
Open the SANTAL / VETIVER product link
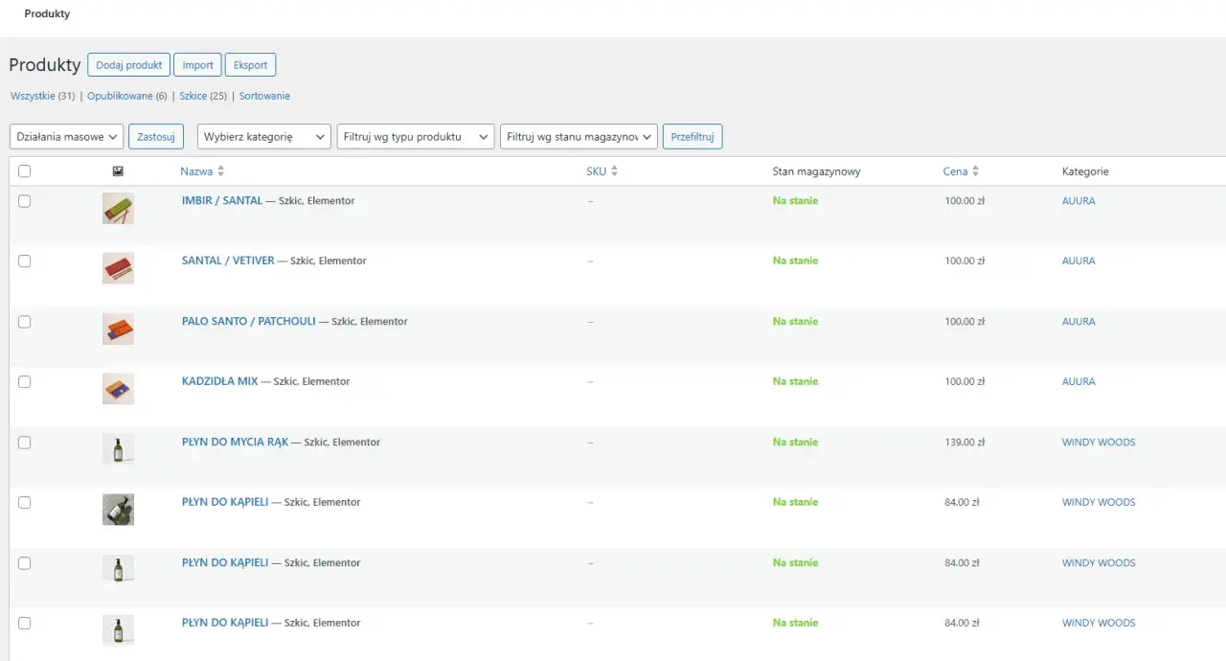tap(228, 261)
